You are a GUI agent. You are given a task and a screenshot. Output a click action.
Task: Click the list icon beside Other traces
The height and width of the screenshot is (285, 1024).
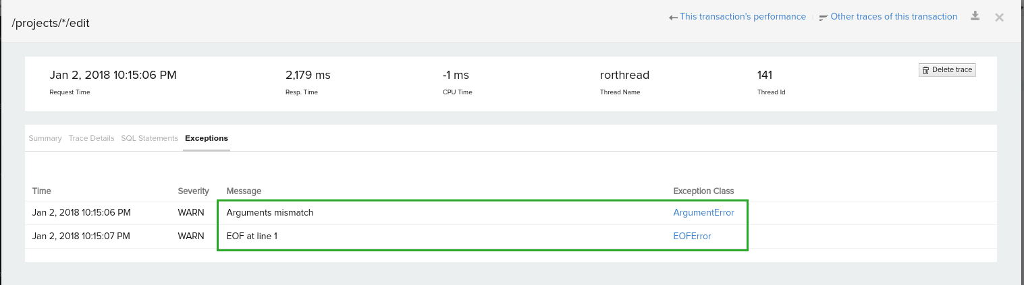click(x=823, y=18)
